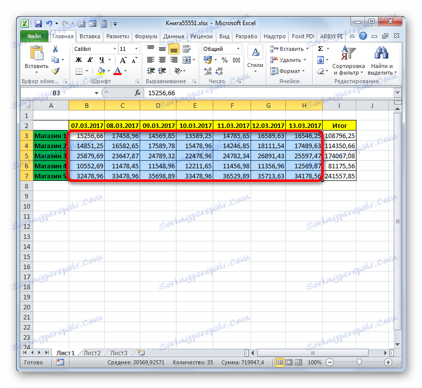Image resolution: width=422 pixels, height=388 pixels.
Task: Open Сортировка и фильтр dropdown
Action: (x=348, y=60)
